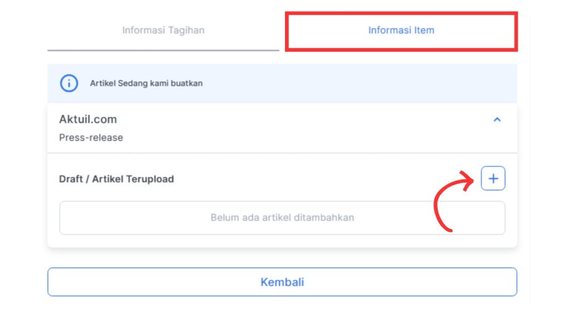Click the Draft / Artikel Terupload label
Image resolution: width=570 pixels, height=320 pixels.
tap(116, 179)
